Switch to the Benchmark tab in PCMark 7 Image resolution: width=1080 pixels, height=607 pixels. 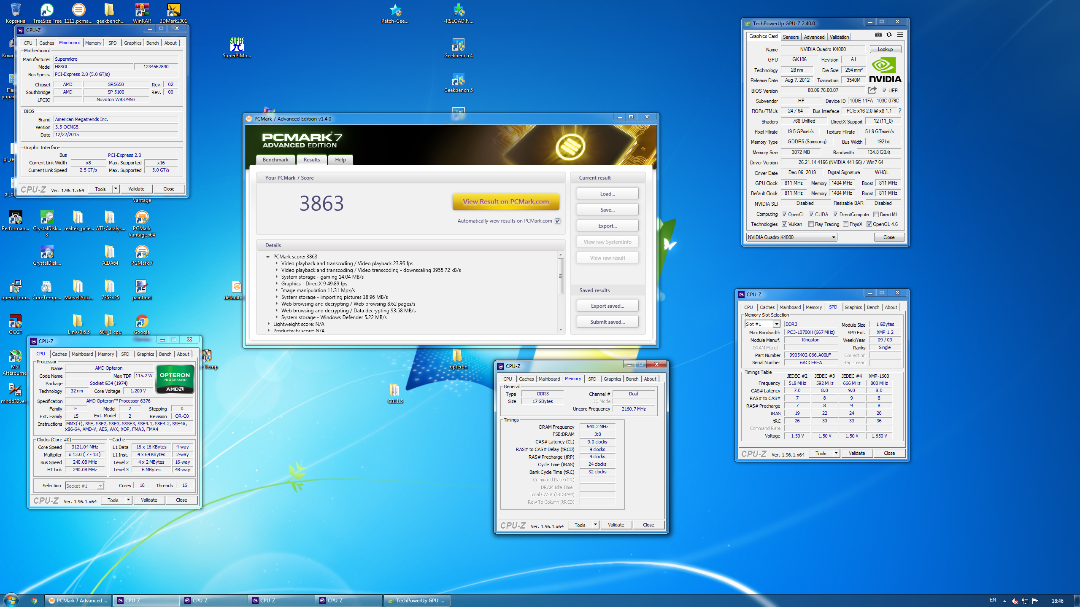[x=275, y=160]
